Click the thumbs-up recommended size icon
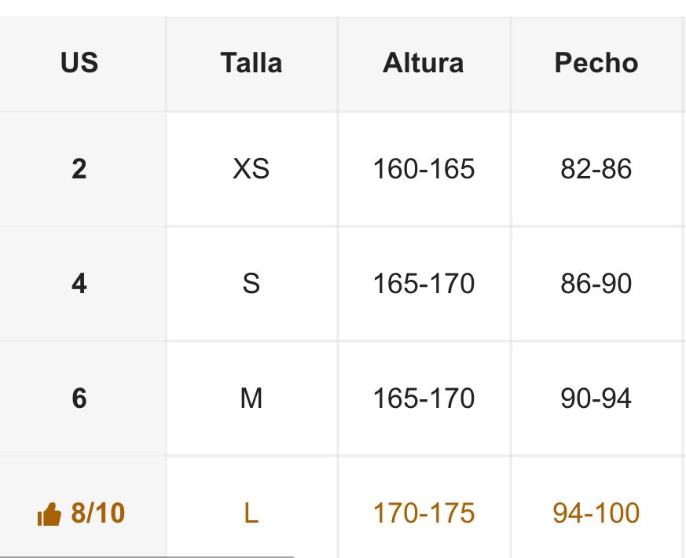 coord(49,515)
